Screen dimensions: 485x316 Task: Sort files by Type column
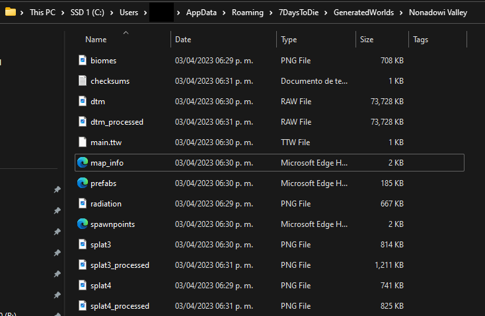tap(289, 40)
